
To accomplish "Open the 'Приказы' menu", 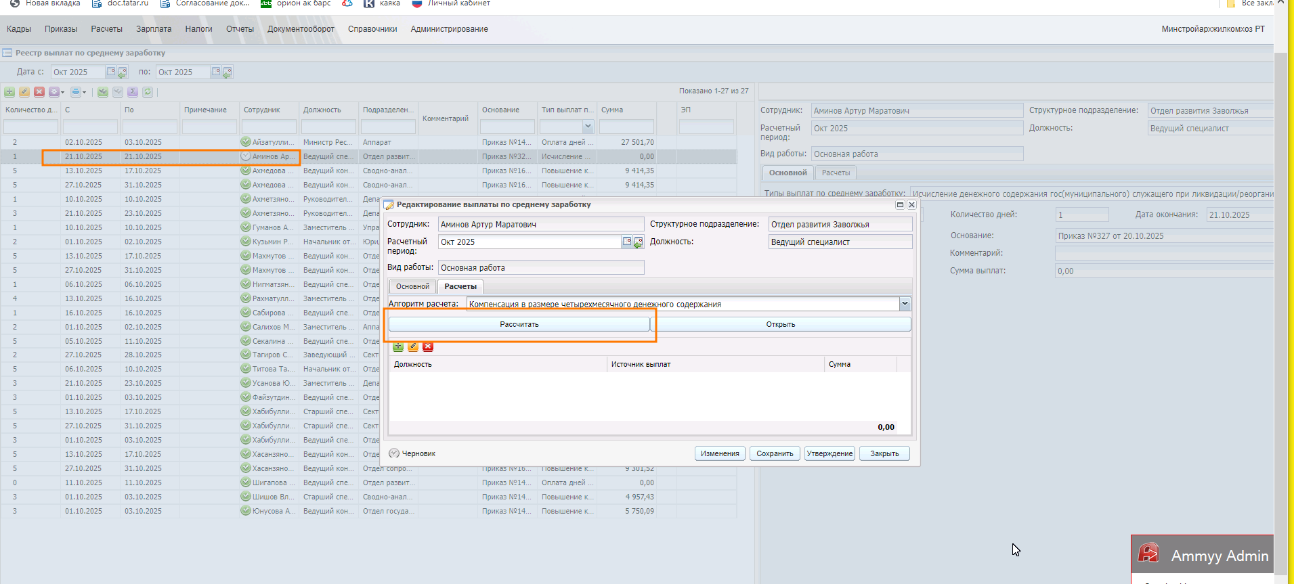I will (x=61, y=29).
